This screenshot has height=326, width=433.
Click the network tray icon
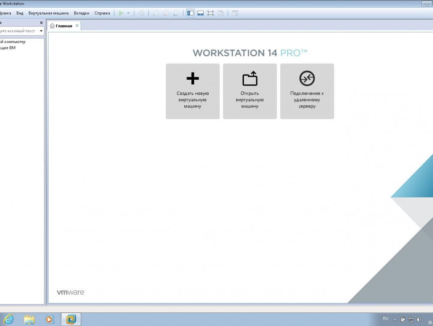point(411,320)
